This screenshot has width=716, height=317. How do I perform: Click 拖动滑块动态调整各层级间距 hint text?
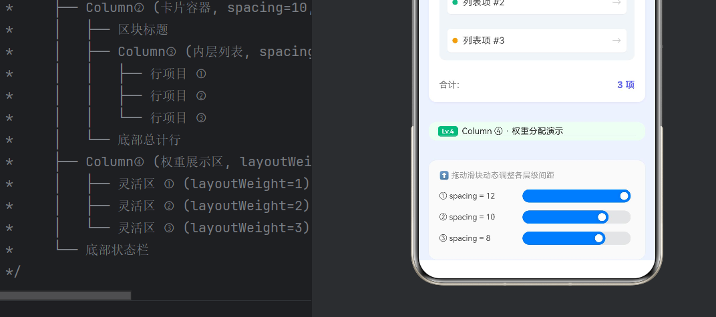tap(502, 175)
